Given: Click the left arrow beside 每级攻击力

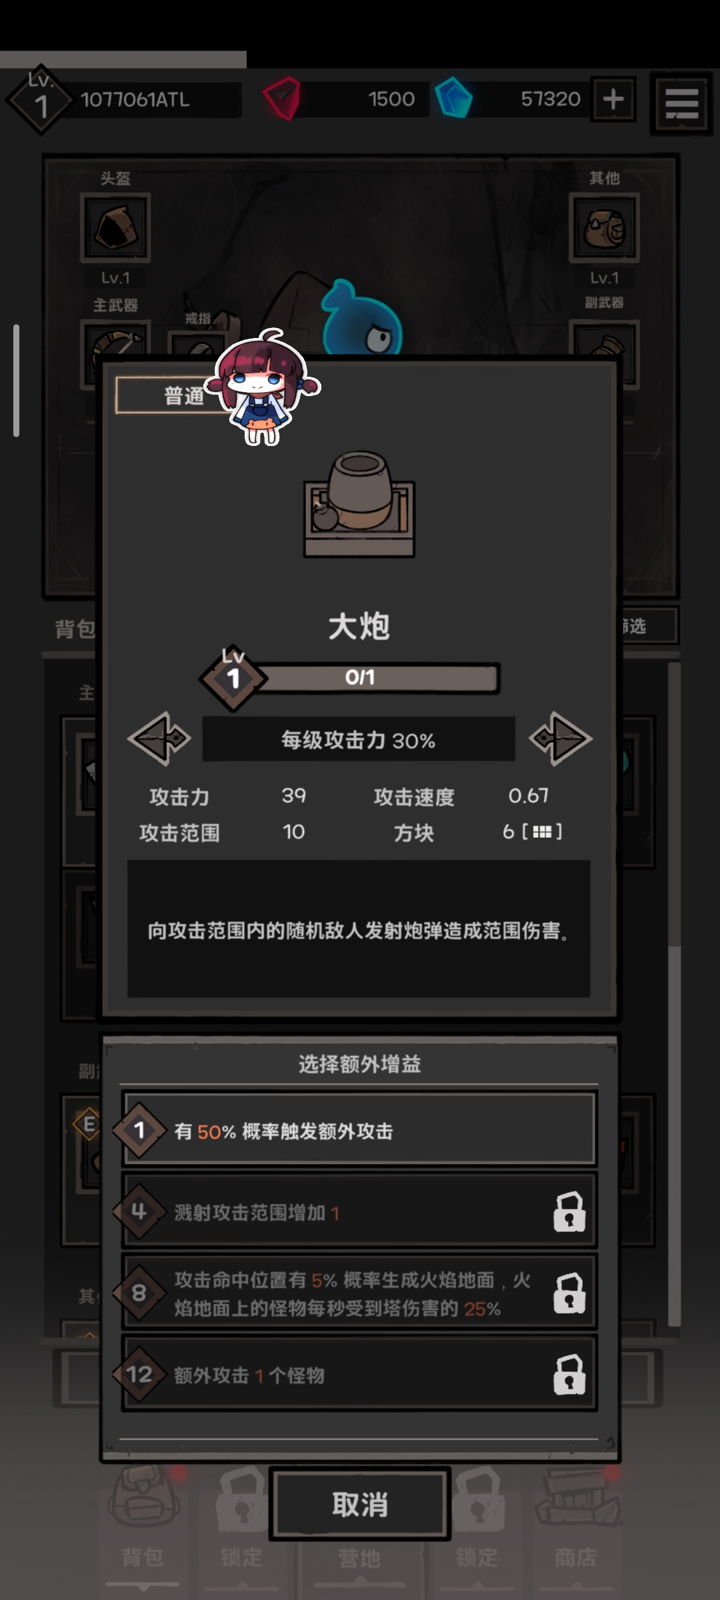Looking at the screenshot, I should [159, 738].
